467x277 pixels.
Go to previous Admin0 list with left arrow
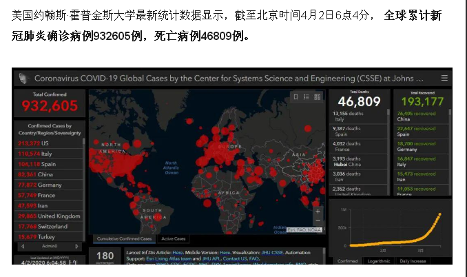(23, 246)
